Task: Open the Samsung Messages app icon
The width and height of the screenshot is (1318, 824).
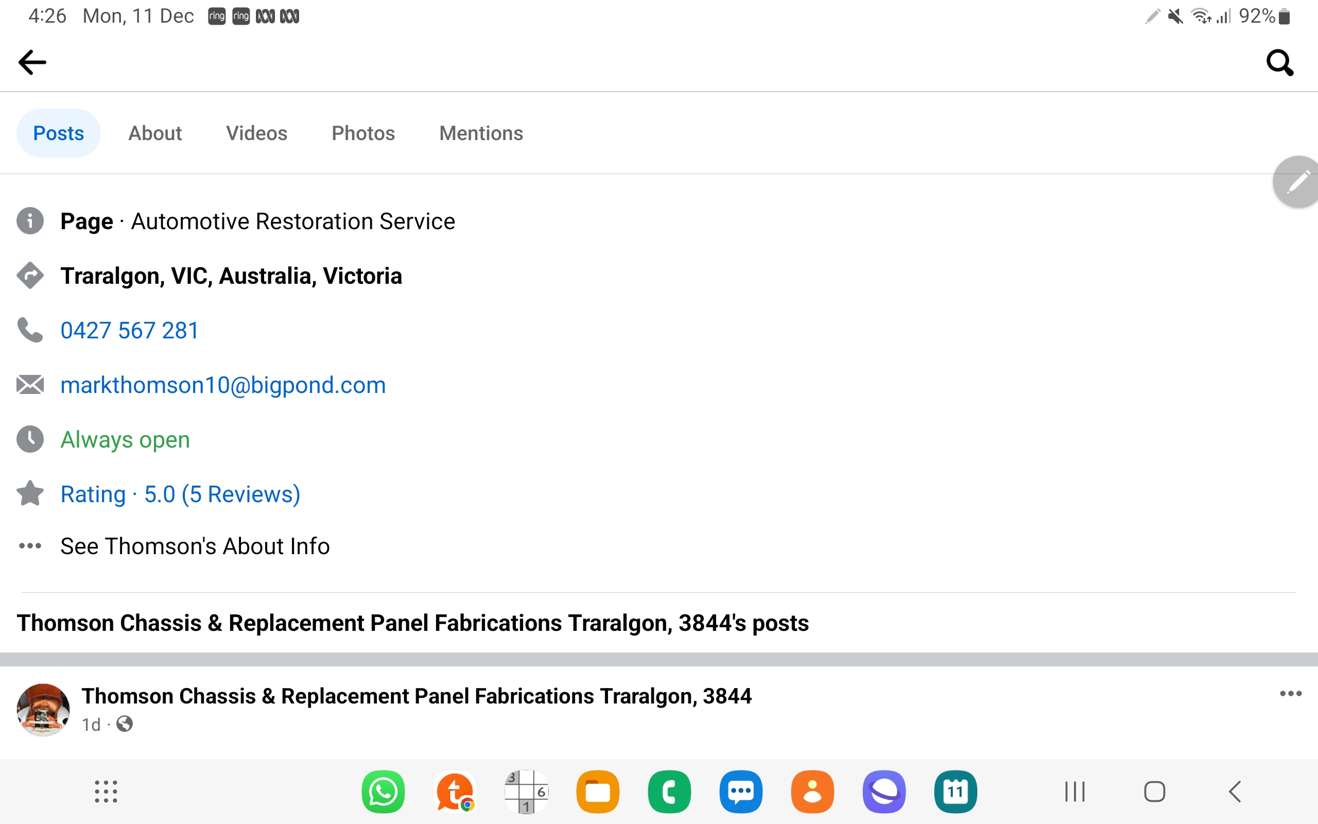Action: [x=741, y=792]
